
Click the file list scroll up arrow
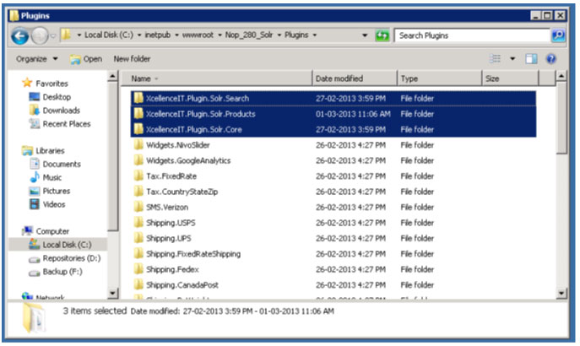coord(561,76)
